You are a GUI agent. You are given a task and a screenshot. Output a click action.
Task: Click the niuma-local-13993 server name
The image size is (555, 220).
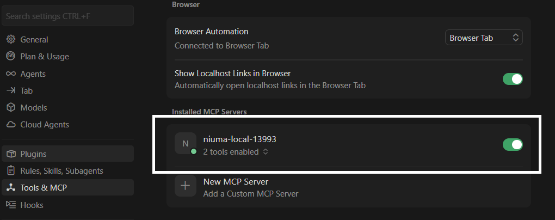pos(239,139)
